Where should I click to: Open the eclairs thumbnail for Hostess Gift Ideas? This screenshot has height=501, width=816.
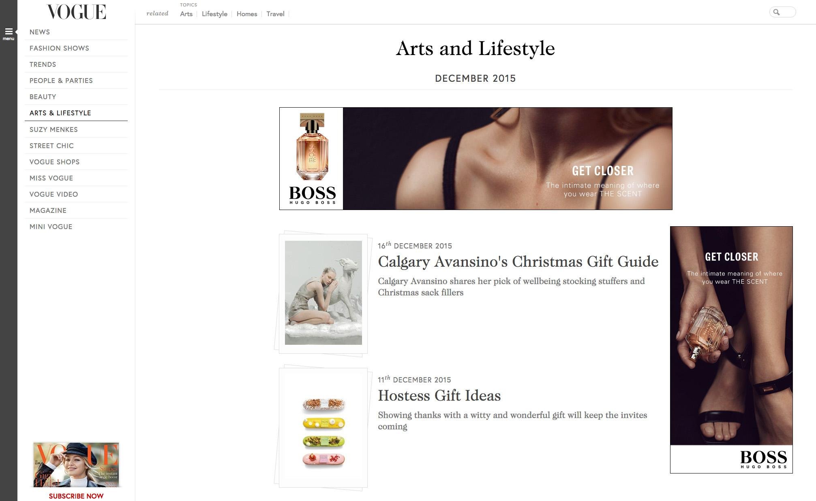pos(323,428)
